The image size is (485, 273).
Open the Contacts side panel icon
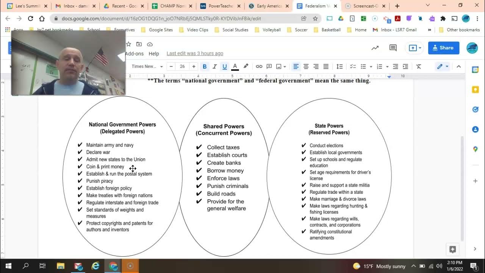pos(475,129)
